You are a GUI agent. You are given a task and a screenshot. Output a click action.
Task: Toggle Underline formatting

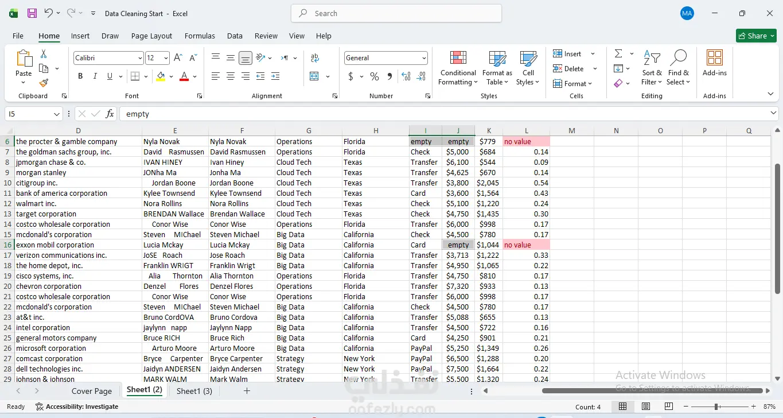pos(110,76)
